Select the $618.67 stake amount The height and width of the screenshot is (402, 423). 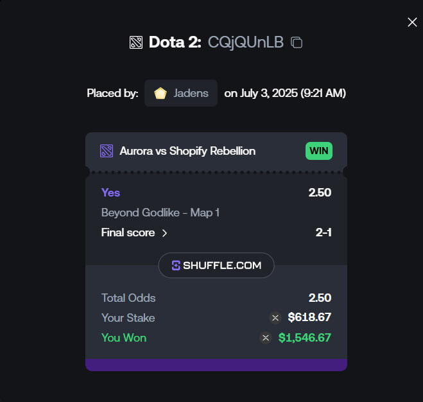pos(309,317)
